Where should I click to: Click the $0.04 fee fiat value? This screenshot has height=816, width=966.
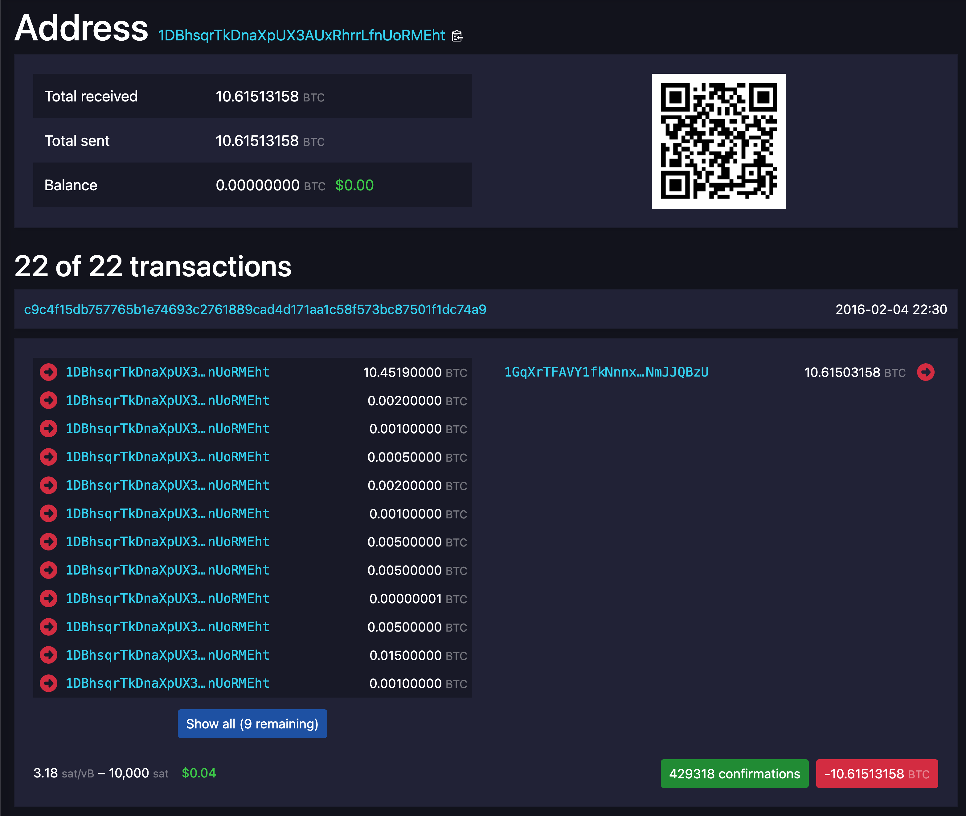click(199, 773)
